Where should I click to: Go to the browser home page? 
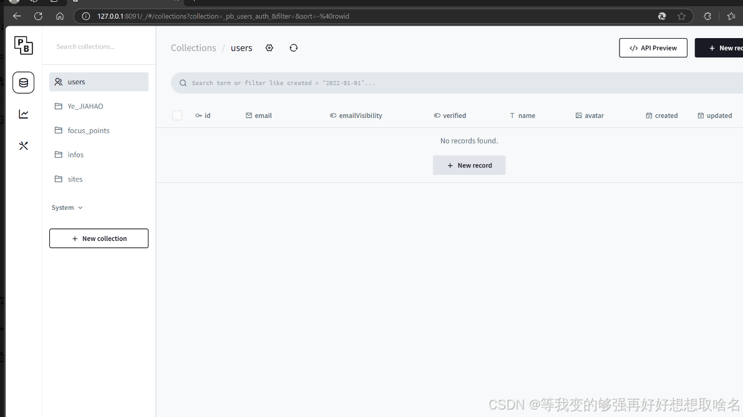pos(60,16)
